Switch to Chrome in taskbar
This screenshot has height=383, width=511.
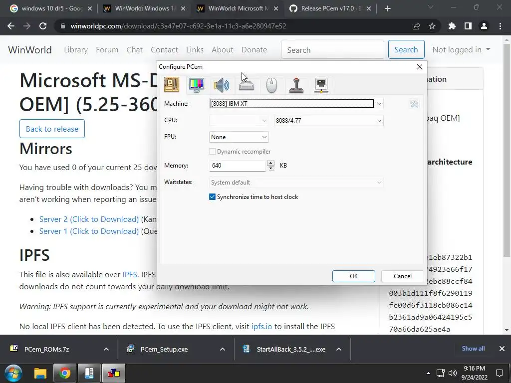click(65, 373)
